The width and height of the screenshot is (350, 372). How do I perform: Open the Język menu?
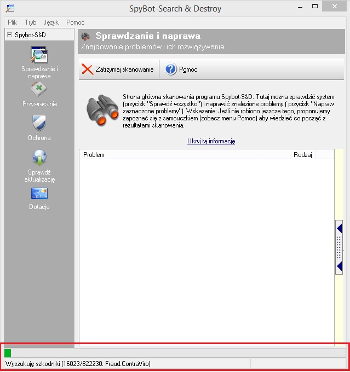coord(51,22)
